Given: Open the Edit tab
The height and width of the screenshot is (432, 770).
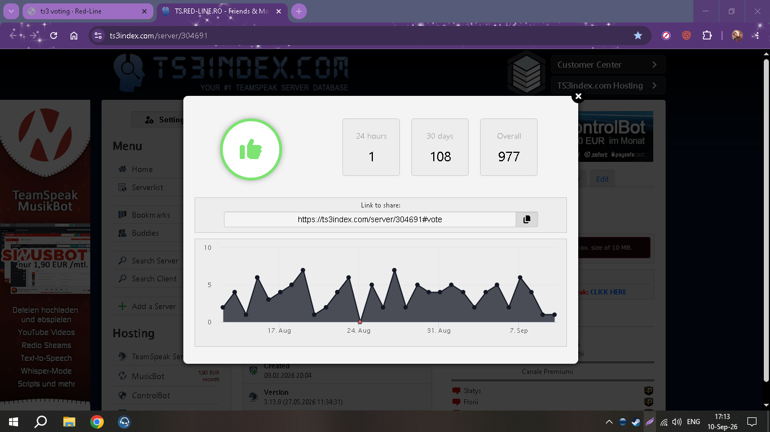Looking at the screenshot, I should click(x=602, y=179).
